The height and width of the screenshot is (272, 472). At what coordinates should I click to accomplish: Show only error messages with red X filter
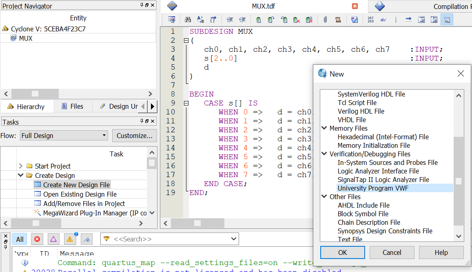tap(37, 239)
